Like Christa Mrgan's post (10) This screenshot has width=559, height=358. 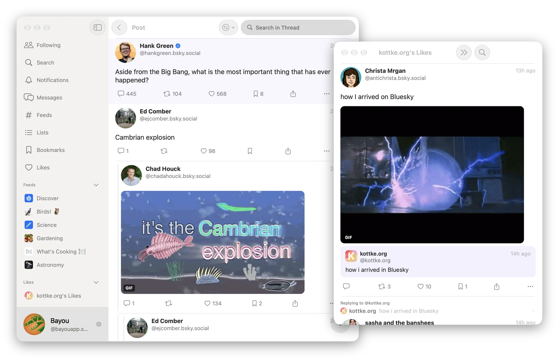(x=424, y=286)
